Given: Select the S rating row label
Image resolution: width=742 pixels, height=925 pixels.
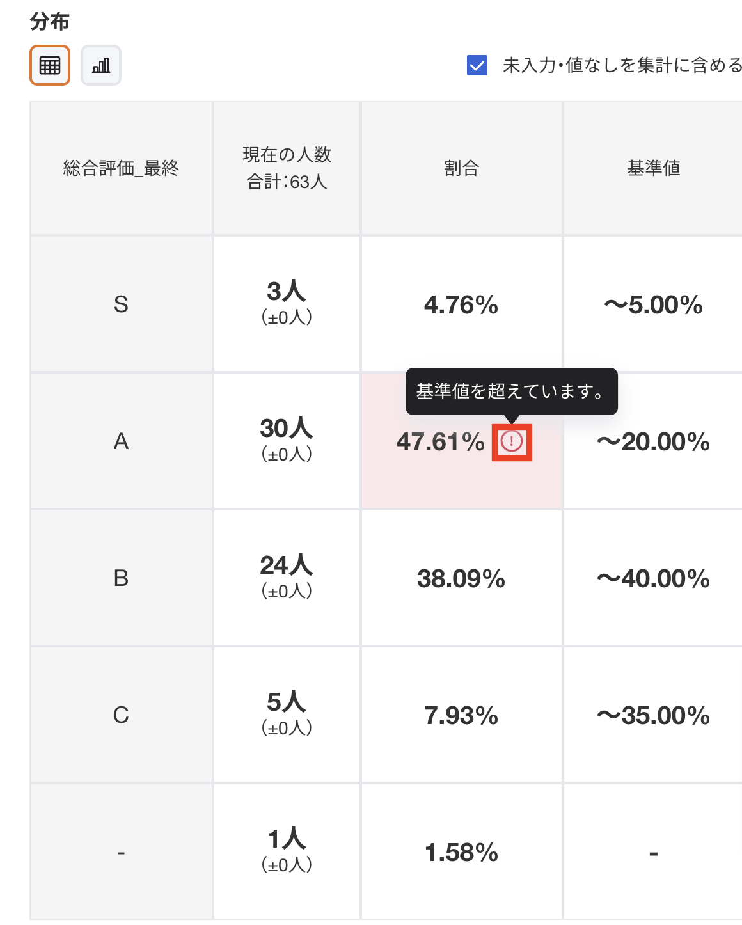Looking at the screenshot, I should coord(121,304).
